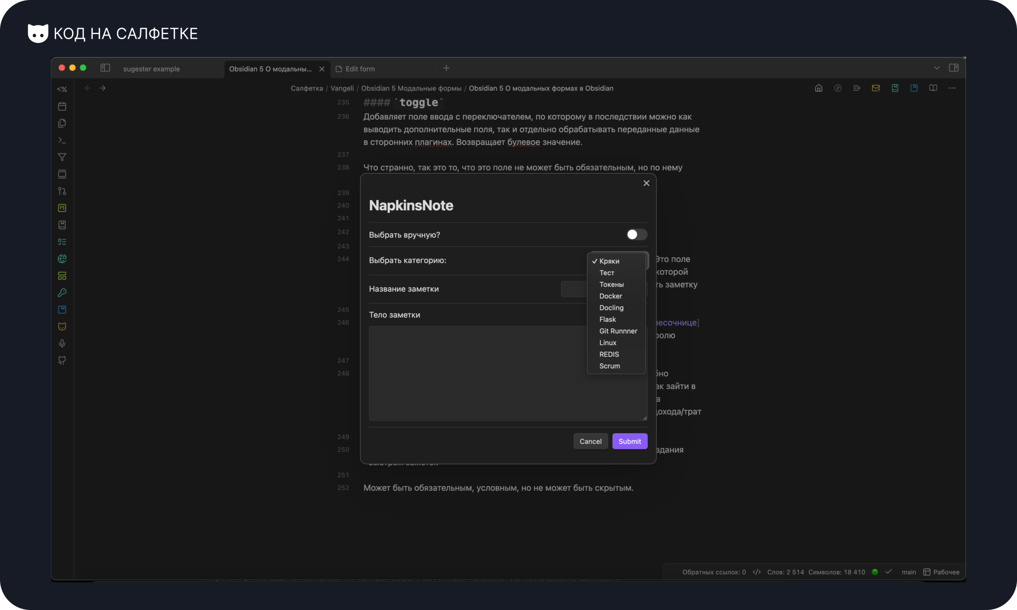The height and width of the screenshot is (610, 1017).
Task: Pick 'Docling' in the category list
Action: tap(617, 308)
